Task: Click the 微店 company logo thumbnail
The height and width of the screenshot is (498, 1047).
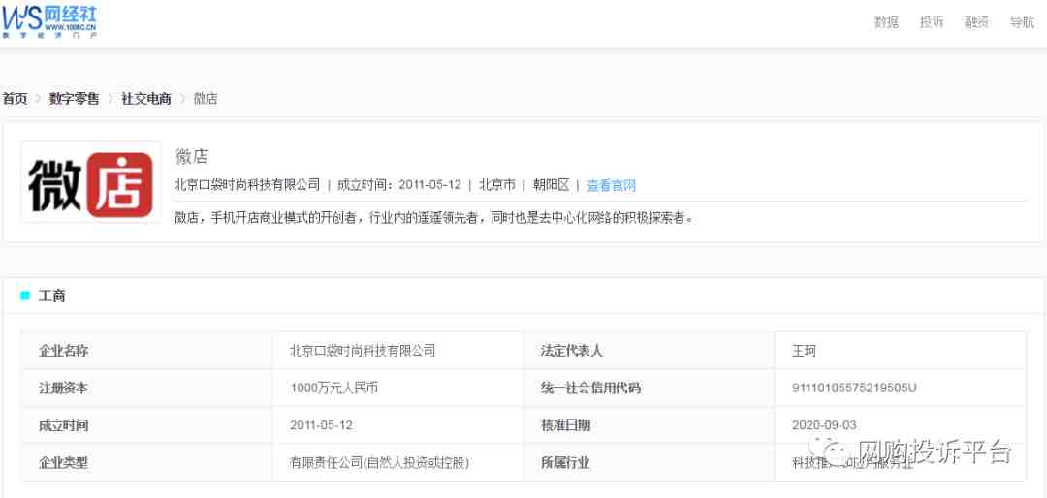Action: 91,182
